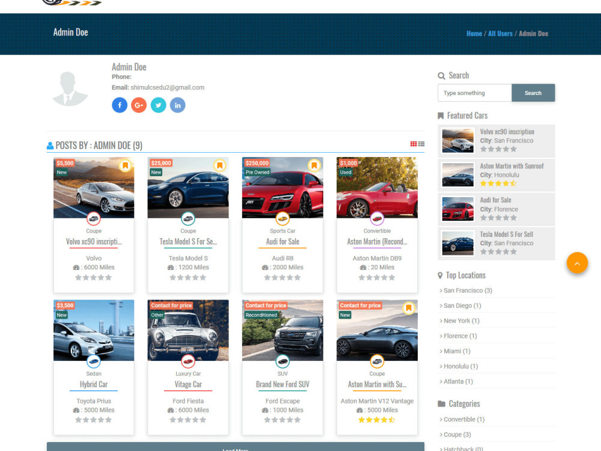
Task: Expand Honolulu (1) location
Action: pyautogui.click(x=460, y=366)
